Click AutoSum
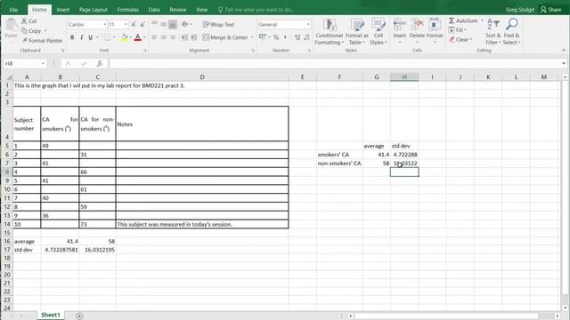The height and width of the screenshot is (320, 570). [x=463, y=20]
